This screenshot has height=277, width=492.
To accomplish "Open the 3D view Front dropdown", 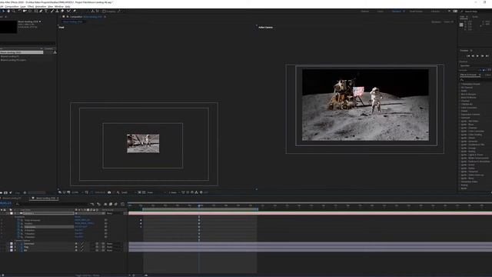I will point(156,192).
